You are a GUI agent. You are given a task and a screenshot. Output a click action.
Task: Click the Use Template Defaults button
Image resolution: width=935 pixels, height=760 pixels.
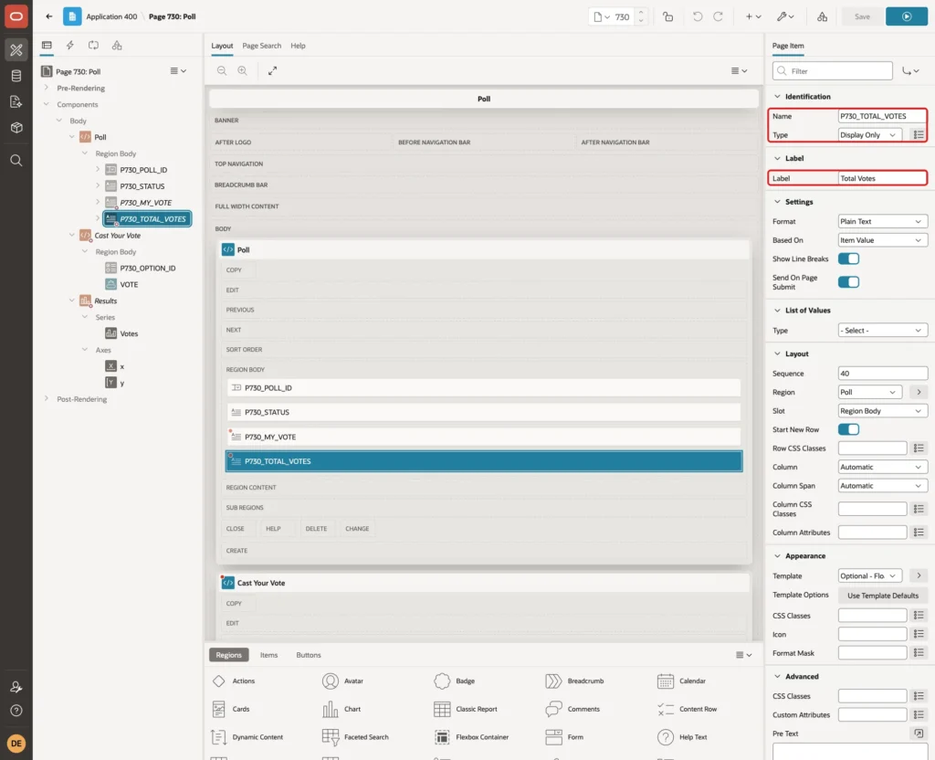(x=883, y=596)
